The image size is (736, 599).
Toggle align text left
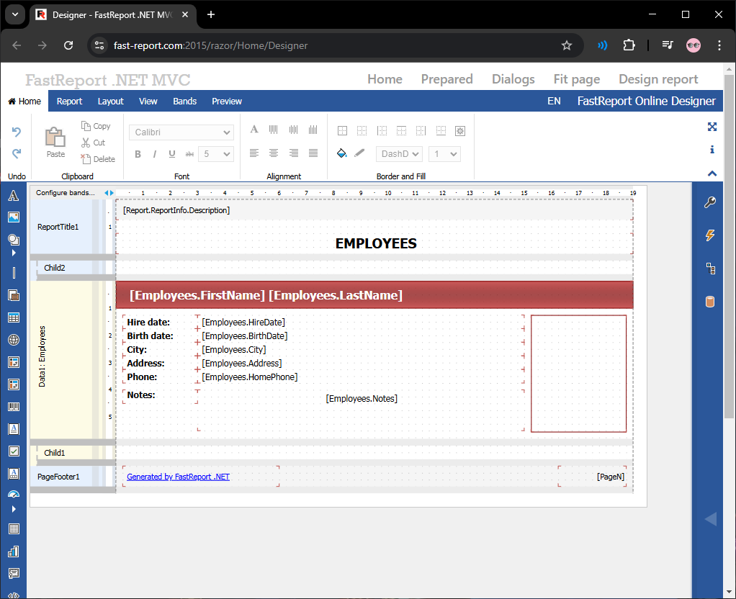point(254,153)
